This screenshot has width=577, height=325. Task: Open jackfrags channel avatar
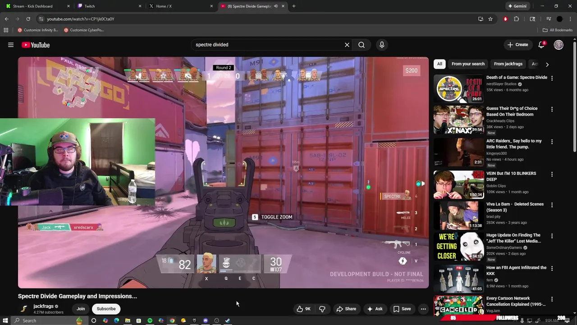(x=24, y=309)
